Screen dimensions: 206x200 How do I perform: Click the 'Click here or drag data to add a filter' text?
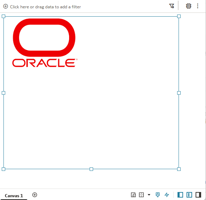point(46,7)
